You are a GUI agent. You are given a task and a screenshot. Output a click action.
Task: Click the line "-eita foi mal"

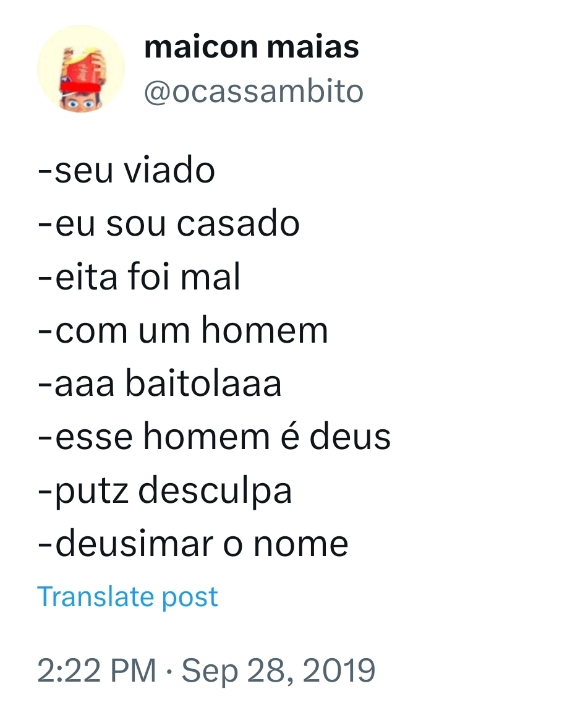(x=139, y=276)
